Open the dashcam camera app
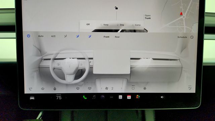This screenshot has height=121, width=215. coord(102,97)
